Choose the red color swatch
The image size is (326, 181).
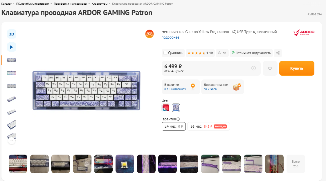click(x=166, y=108)
